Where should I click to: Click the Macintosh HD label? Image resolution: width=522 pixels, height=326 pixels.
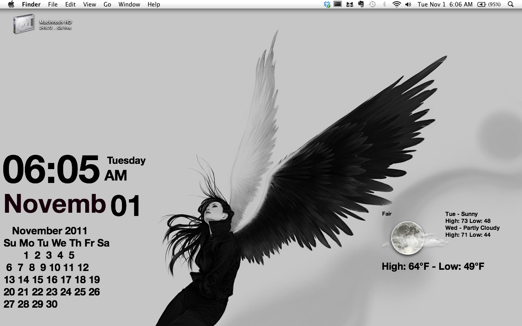pos(55,22)
